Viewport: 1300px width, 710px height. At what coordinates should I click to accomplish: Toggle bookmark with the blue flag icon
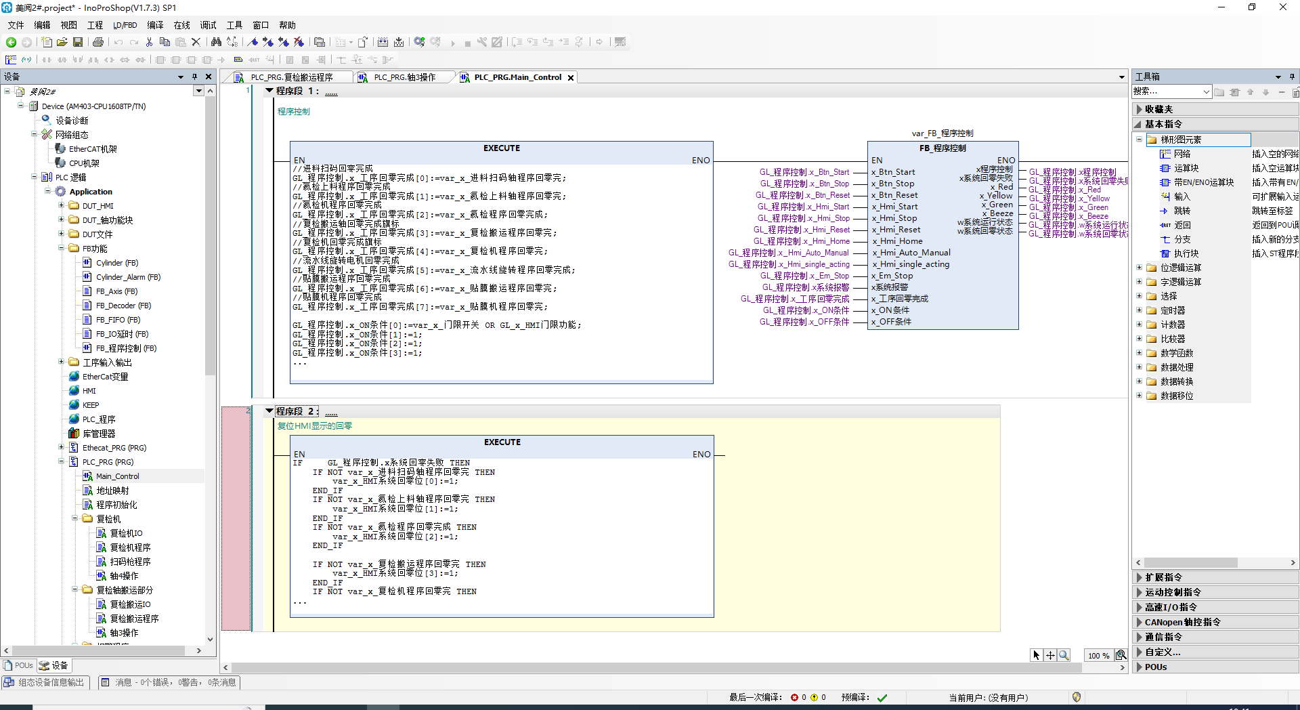click(x=253, y=42)
